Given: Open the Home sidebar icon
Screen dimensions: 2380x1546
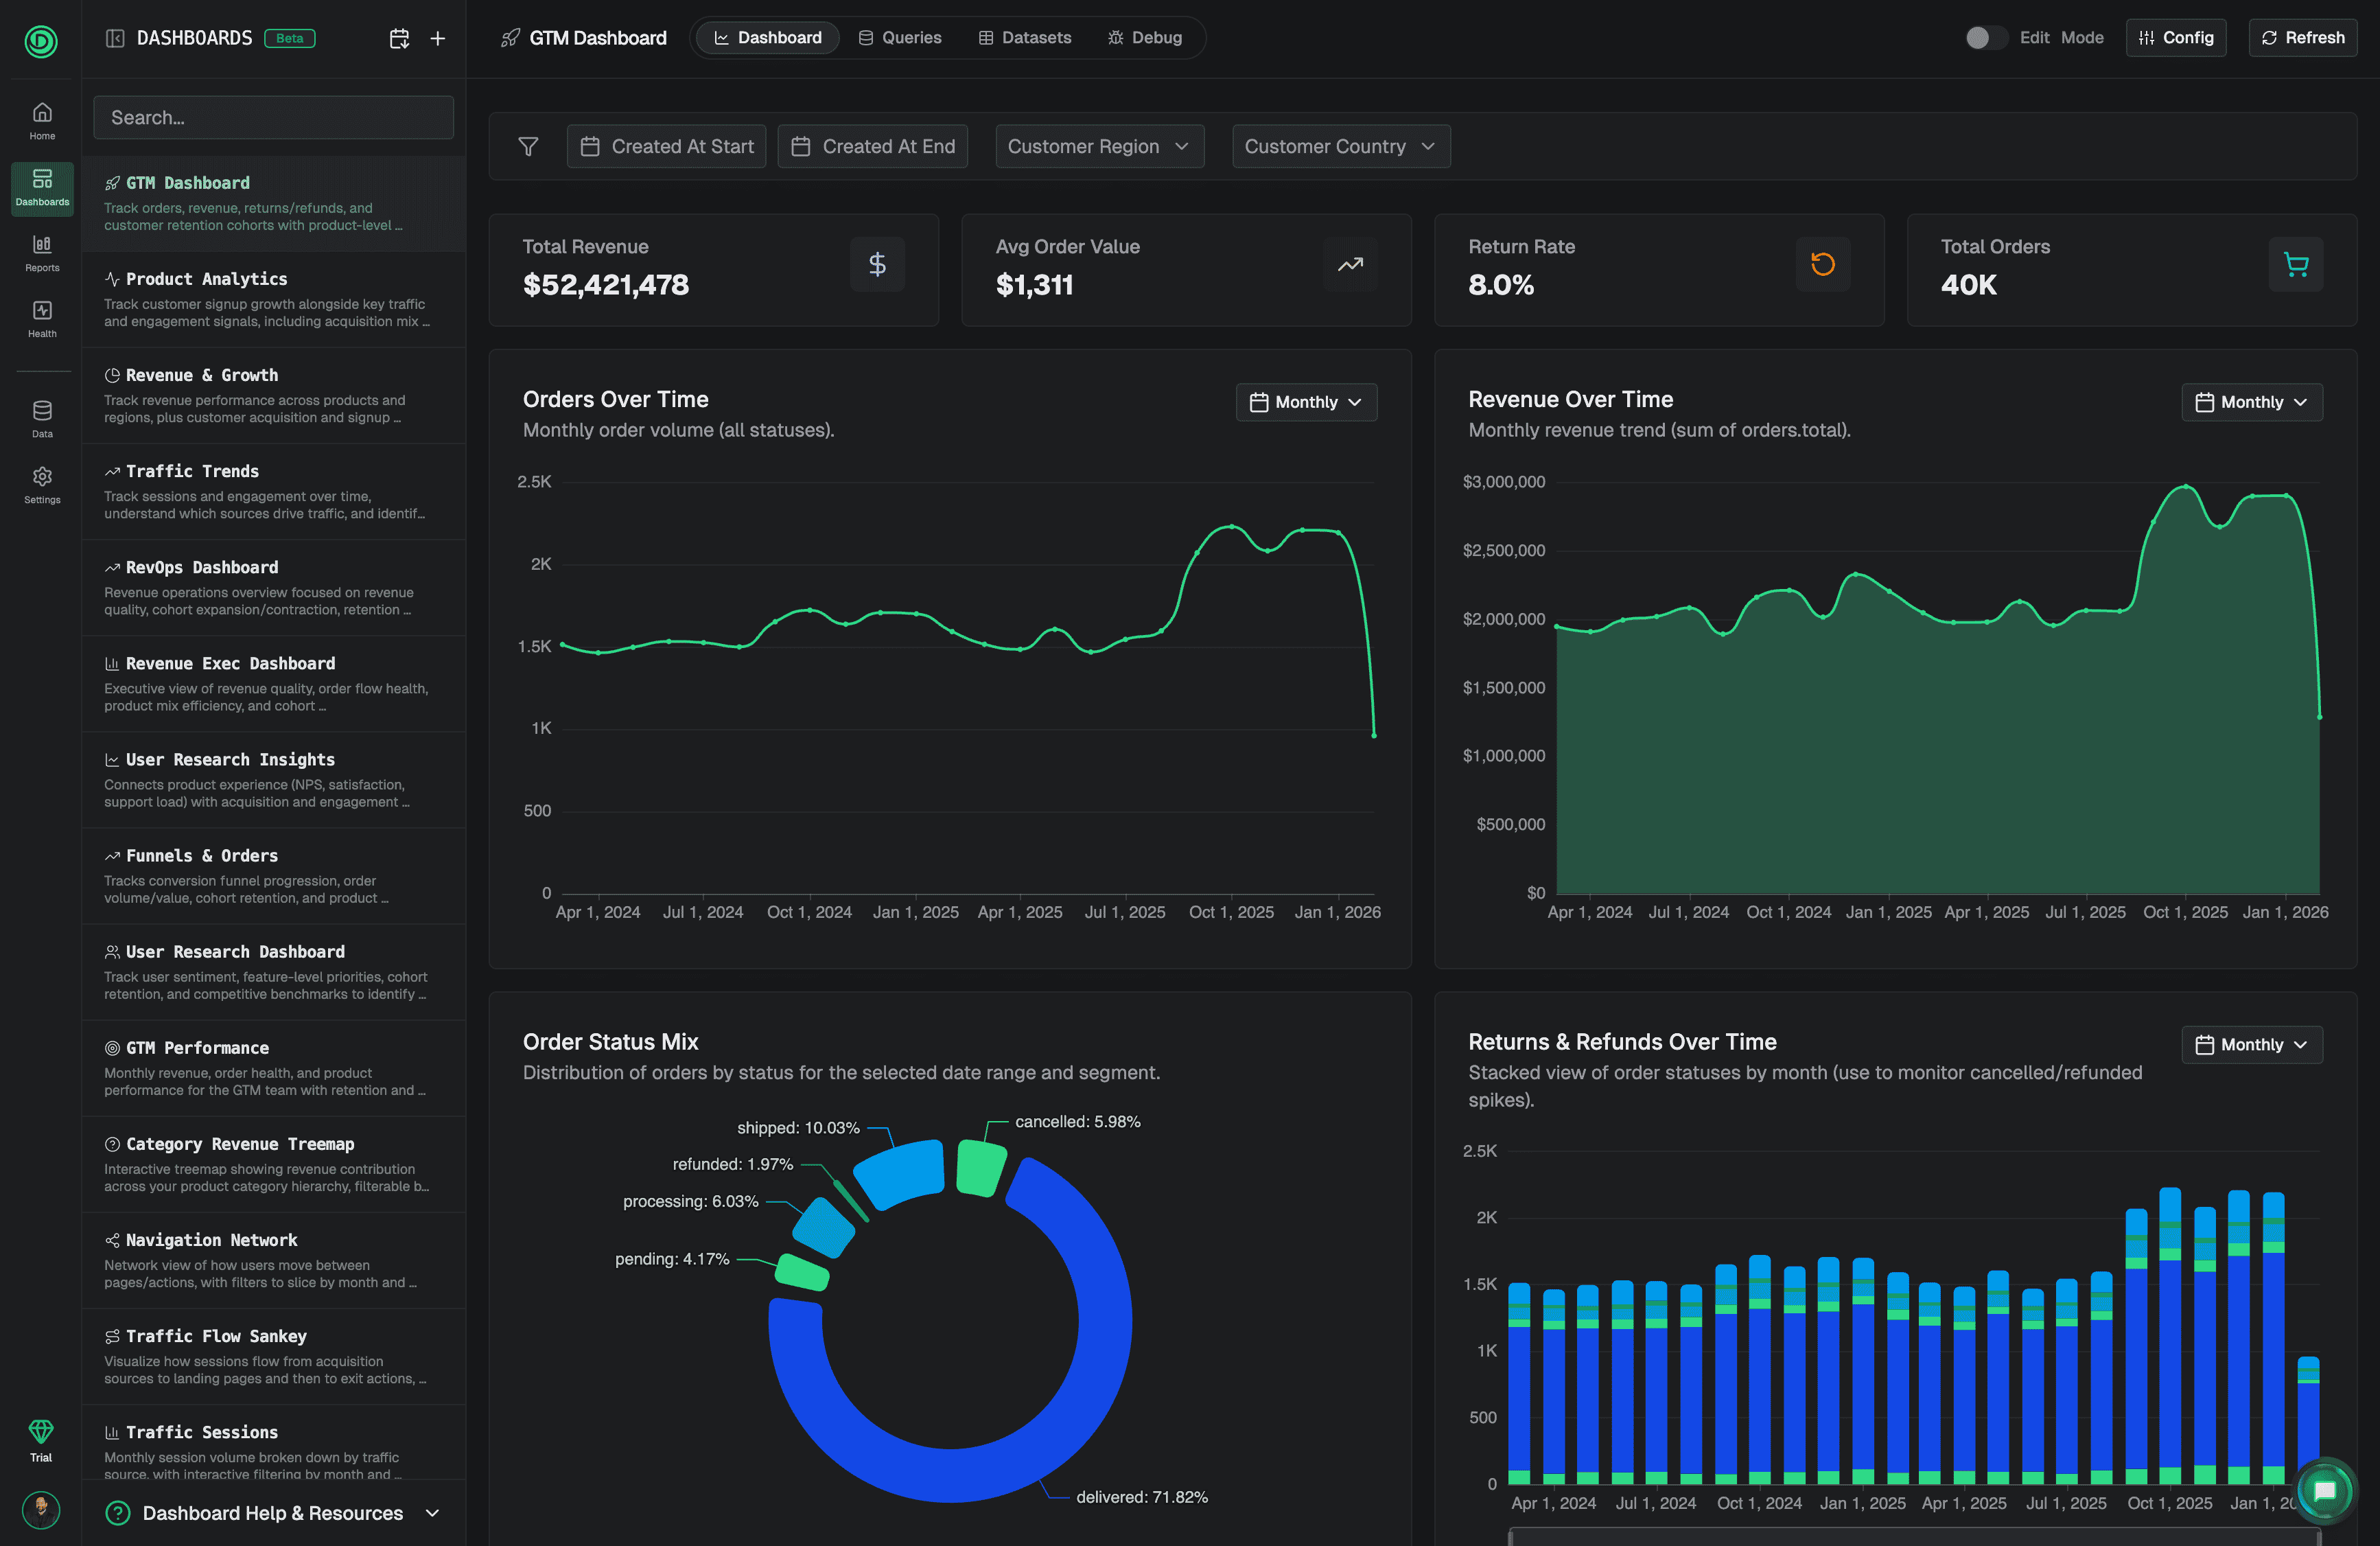Looking at the screenshot, I should pyautogui.click(x=42, y=120).
